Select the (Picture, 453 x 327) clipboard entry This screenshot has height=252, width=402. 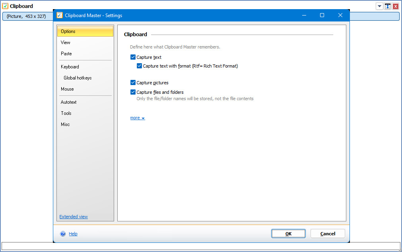[x=28, y=16]
